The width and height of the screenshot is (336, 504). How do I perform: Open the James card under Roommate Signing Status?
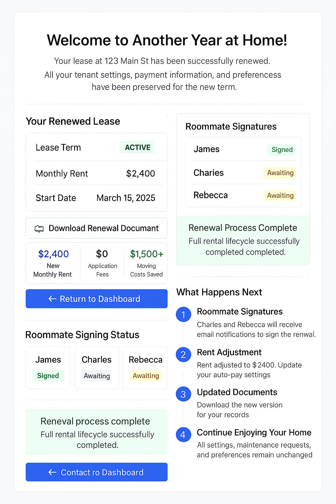point(48,367)
